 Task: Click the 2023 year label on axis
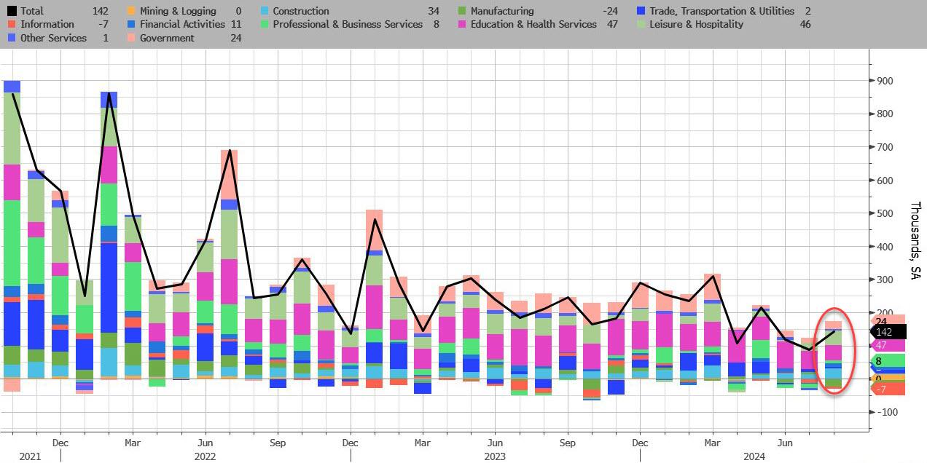click(x=496, y=456)
